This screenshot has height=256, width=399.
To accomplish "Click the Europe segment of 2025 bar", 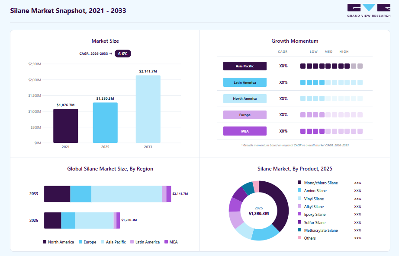I will 68,221.
